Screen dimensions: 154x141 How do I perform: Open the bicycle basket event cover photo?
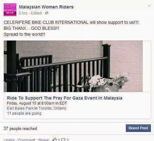[73, 66]
